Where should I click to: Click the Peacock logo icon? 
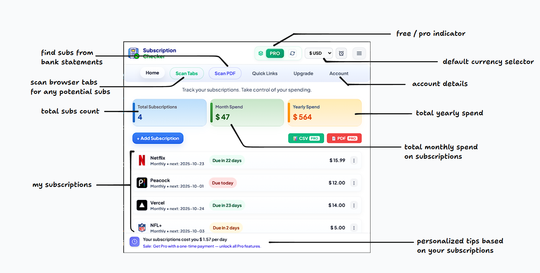pos(142,183)
